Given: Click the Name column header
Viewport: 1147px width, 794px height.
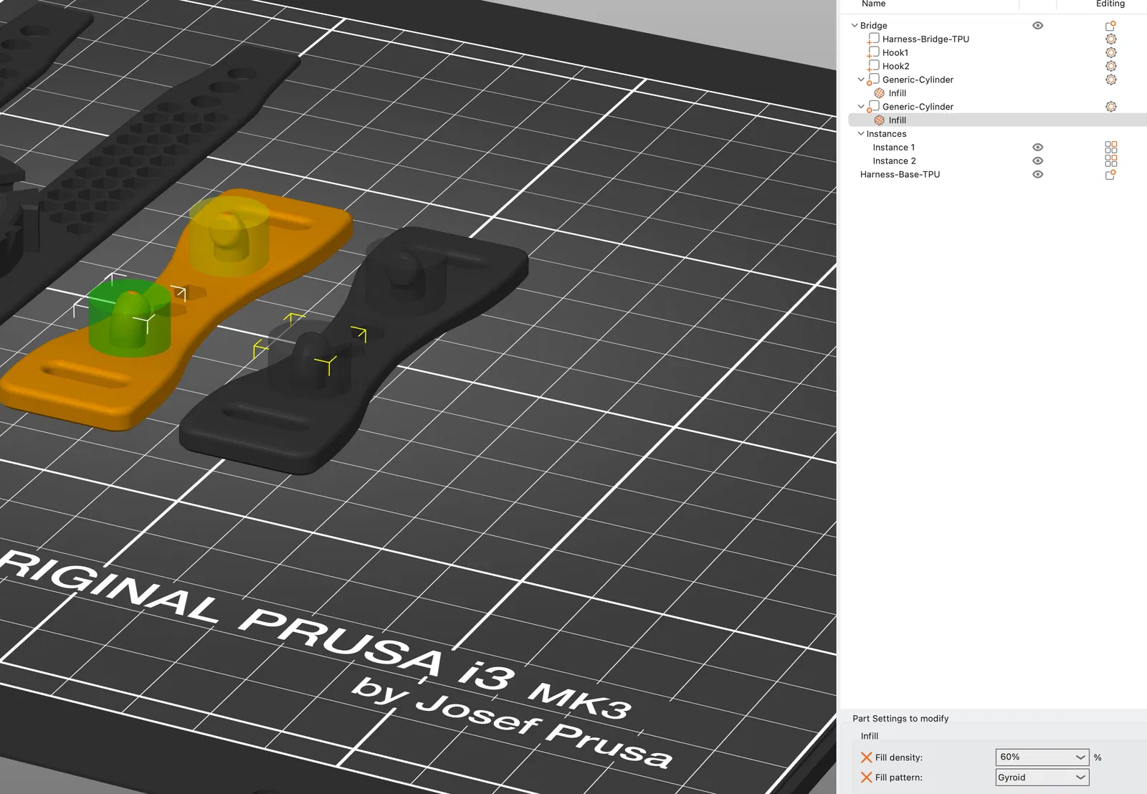Looking at the screenshot, I should pyautogui.click(x=873, y=4).
